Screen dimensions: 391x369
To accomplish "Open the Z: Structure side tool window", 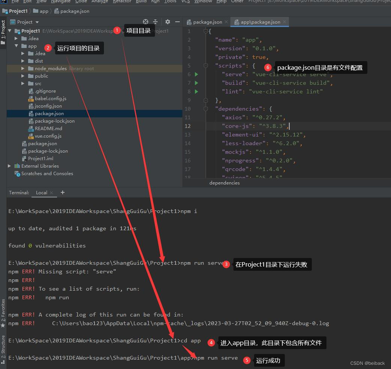I will pyautogui.click(x=3, y=349).
